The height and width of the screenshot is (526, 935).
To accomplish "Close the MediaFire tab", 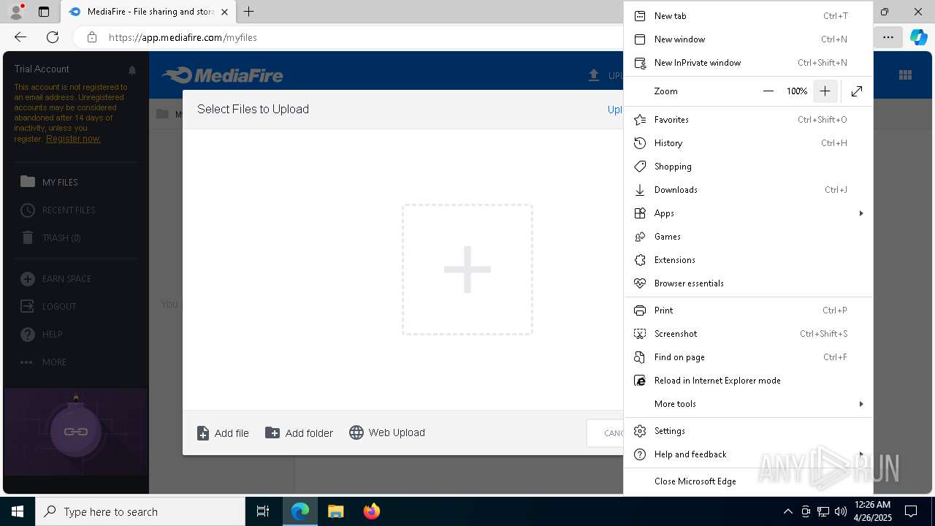I will pyautogui.click(x=224, y=12).
